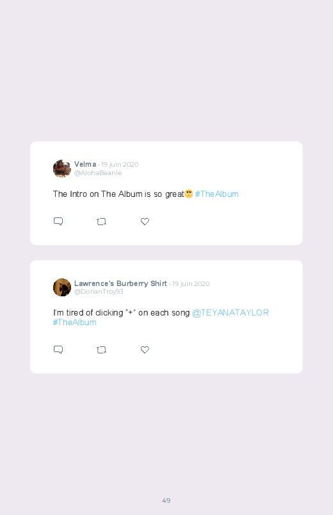Select the tweet text about clicking "+"
Viewport: 333px width, 515px height.
tap(122, 313)
